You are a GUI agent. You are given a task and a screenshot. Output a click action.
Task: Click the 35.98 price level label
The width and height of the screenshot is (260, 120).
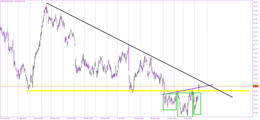[x=255, y=91]
